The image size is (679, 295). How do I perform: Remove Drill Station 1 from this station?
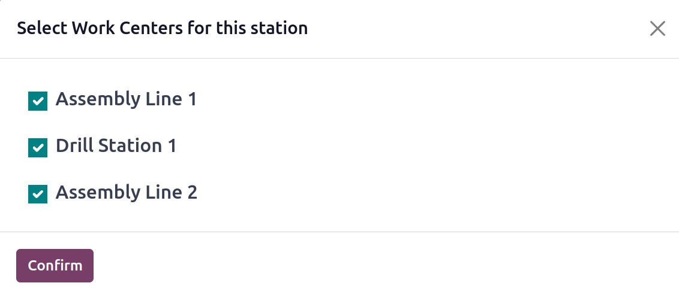pyautogui.click(x=38, y=148)
